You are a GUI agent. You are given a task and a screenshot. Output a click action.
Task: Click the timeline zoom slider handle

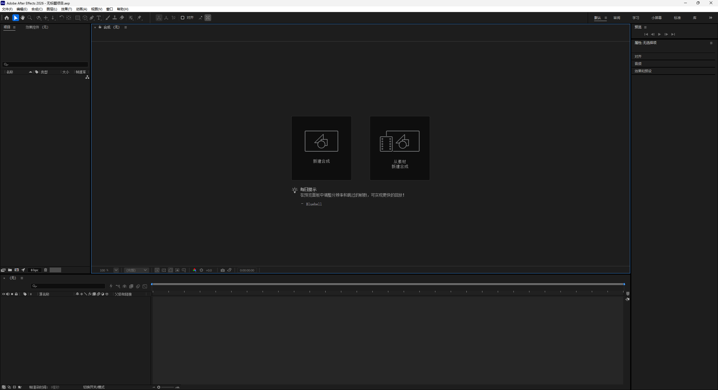click(159, 387)
